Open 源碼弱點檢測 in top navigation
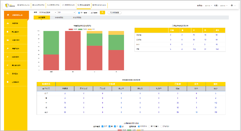 point(68,5)
